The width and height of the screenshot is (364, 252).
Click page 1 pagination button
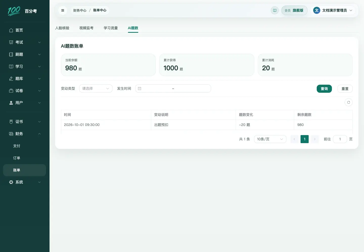[x=305, y=139]
